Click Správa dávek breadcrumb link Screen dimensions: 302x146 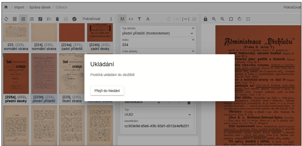(40, 7)
